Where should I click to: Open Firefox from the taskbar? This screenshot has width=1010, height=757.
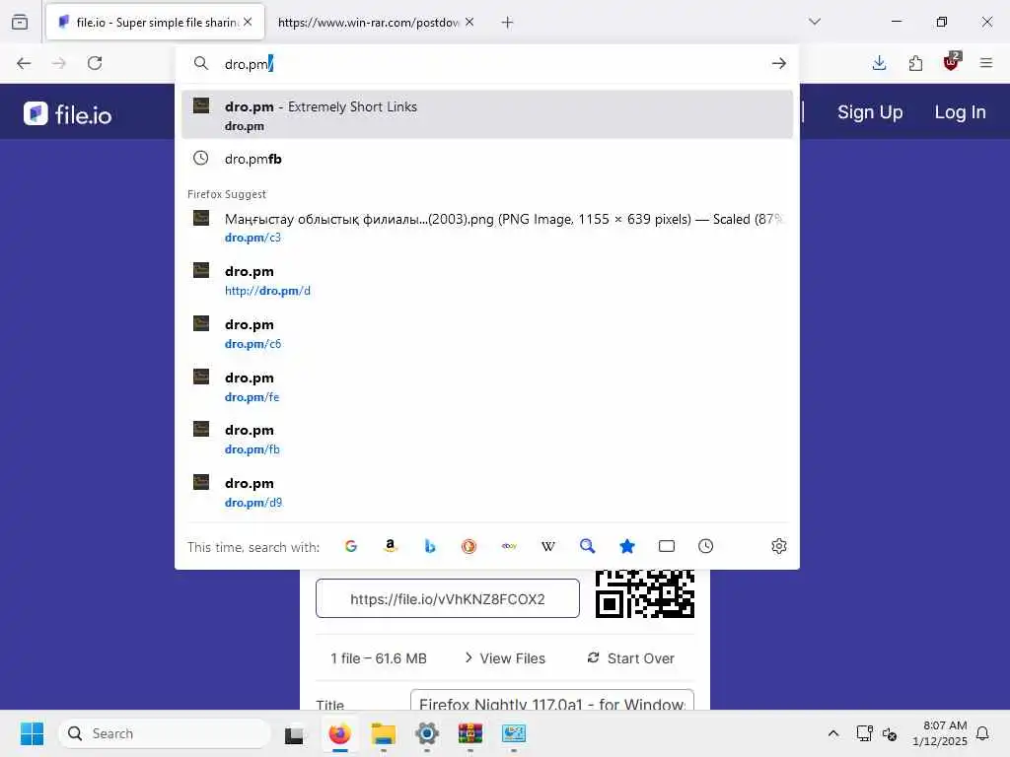coord(340,733)
